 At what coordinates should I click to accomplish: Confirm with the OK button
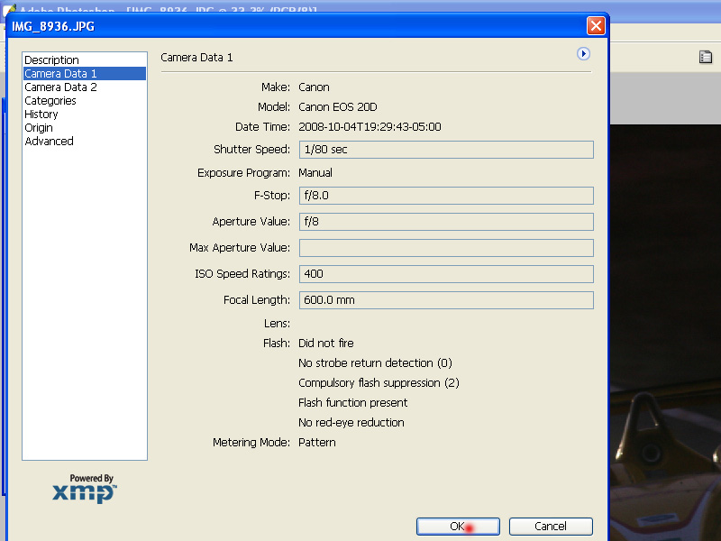point(458,527)
